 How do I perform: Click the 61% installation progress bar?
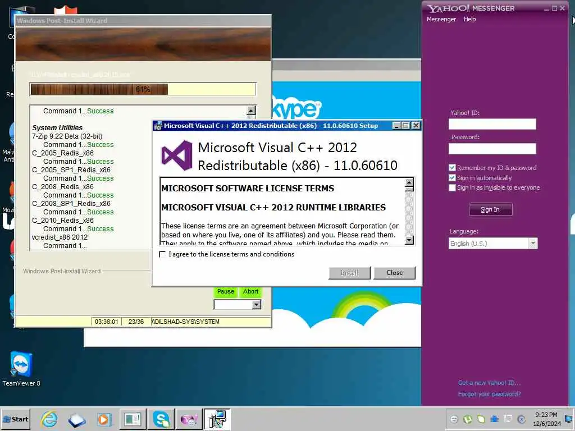(143, 89)
